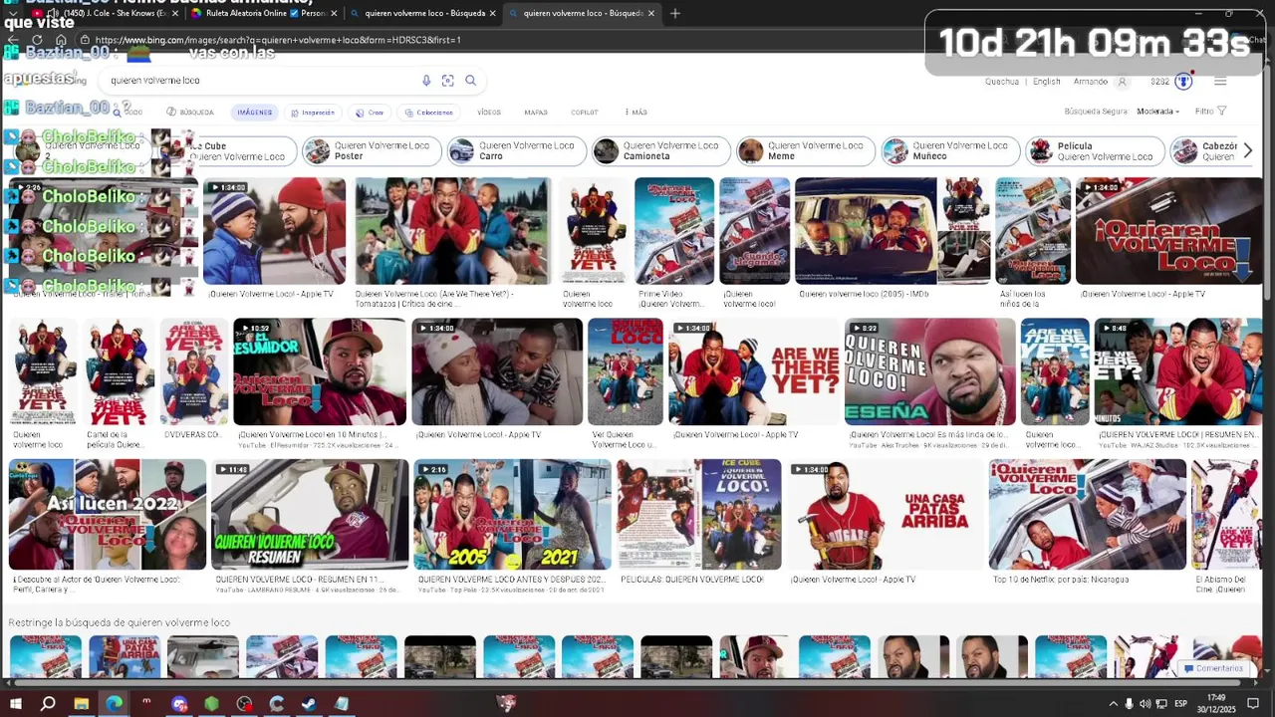Select Quieren Volverme Loco Carro chip
Image resolution: width=1275 pixels, height=717 pixels.
click(x=516, y=151)
